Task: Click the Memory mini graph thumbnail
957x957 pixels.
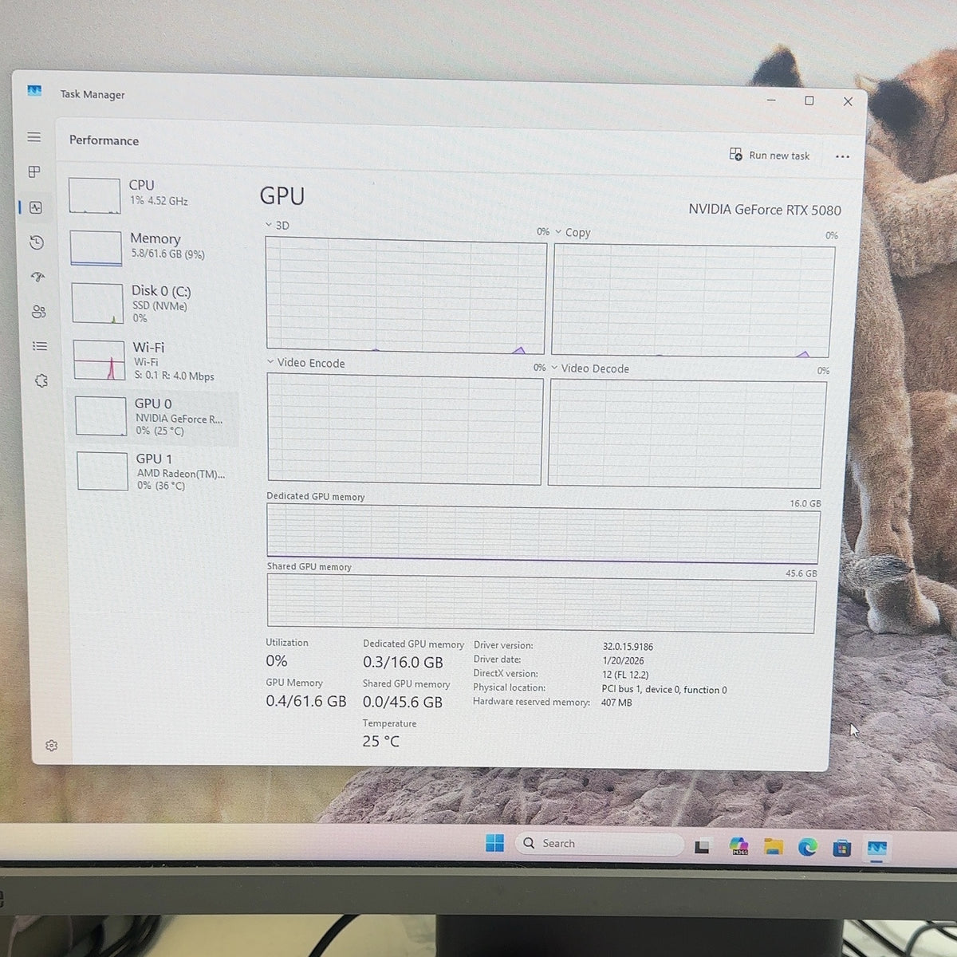Action: [x=96, y=248]
